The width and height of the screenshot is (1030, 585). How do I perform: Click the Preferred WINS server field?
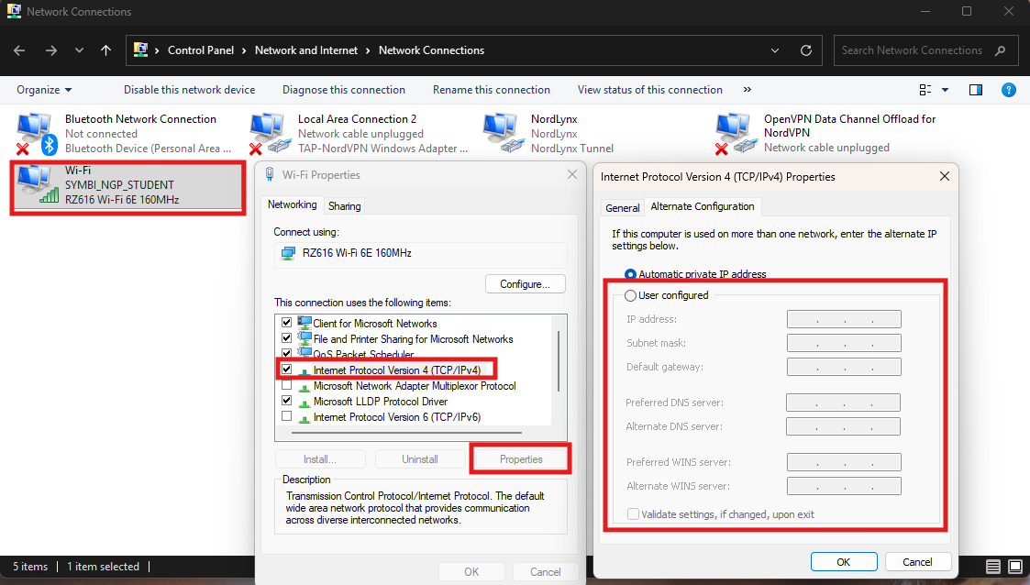(844, 462)
